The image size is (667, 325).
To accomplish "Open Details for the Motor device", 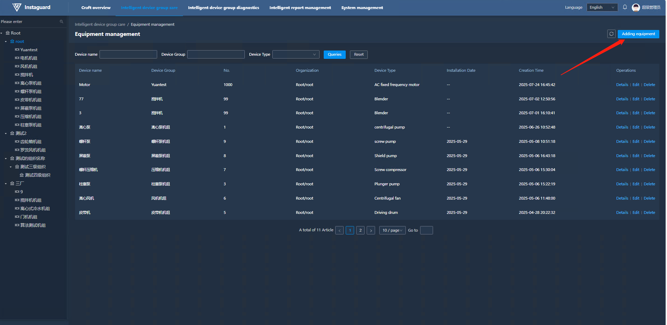I will 622,85.
